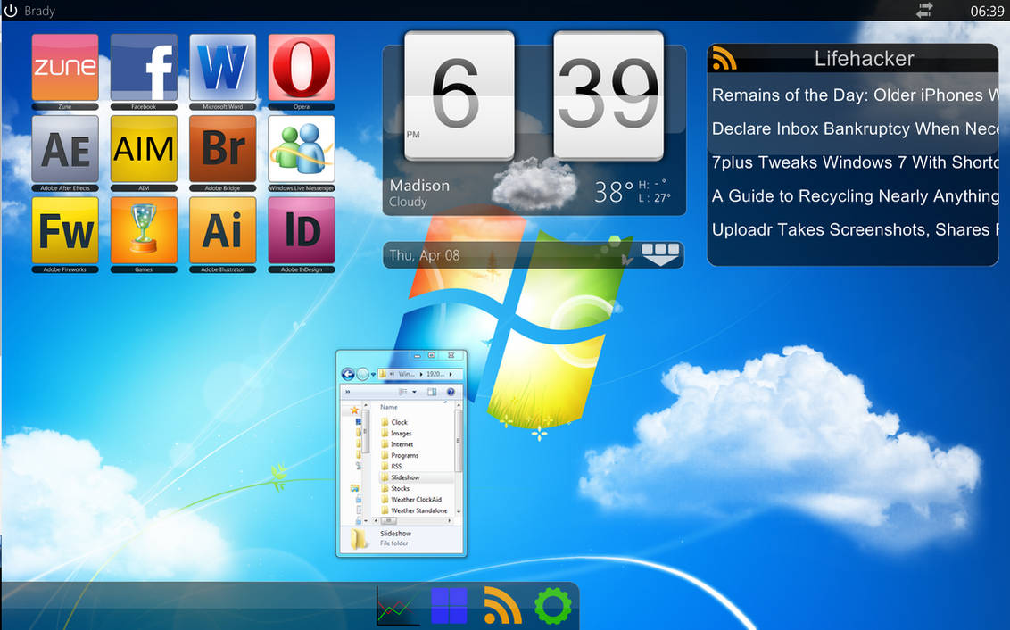Image resolution: width=1010 pixels, height=630 pixels.
Task: Click the hour flip card showing 6
Action: pyautogui.click(x=459, y=95)
